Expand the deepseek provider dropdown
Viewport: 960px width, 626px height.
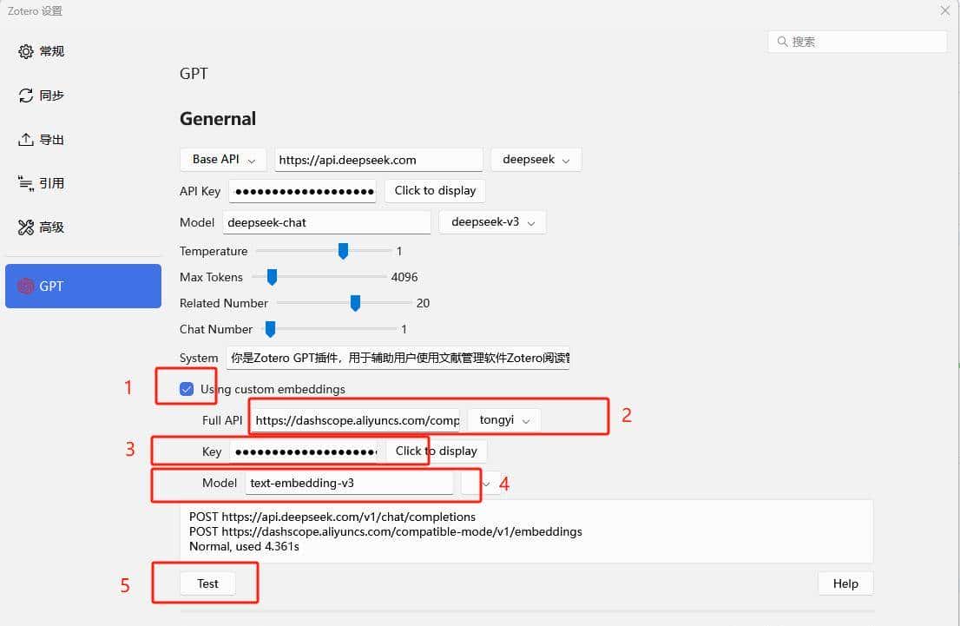tap(536, 160)
